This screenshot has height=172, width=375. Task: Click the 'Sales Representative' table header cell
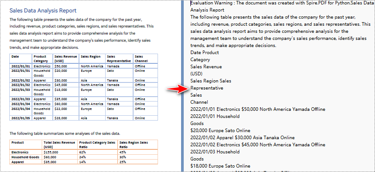pos(119,59)
